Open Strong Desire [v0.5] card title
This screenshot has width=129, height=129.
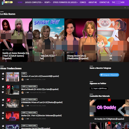(x=78, y=57)
